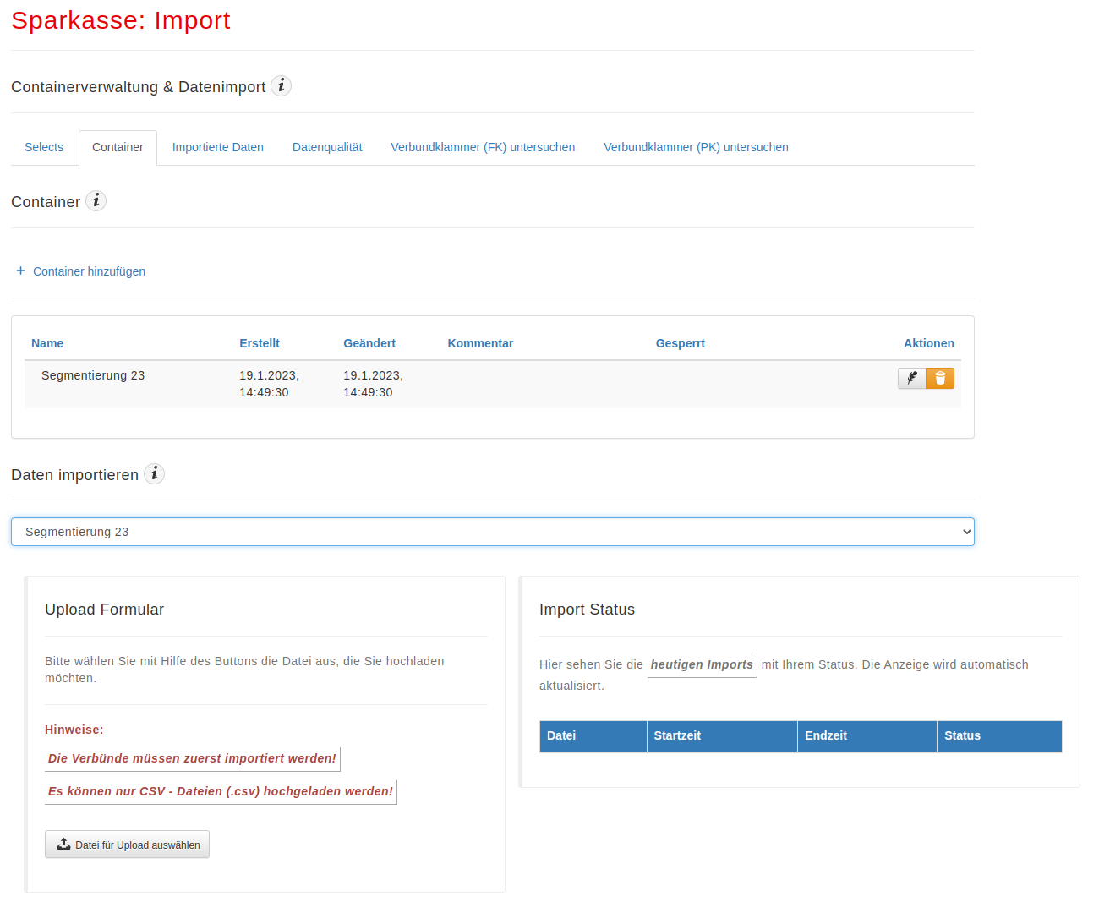Click Datei für Upload auswählen button
The image size is (1099, 902).
coord(127,845)
